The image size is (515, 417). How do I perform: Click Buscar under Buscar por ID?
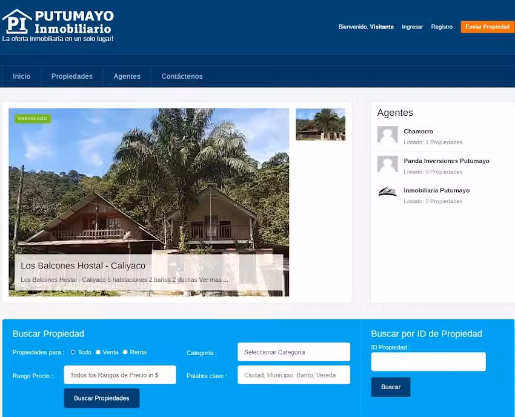[x=390, y=387]
